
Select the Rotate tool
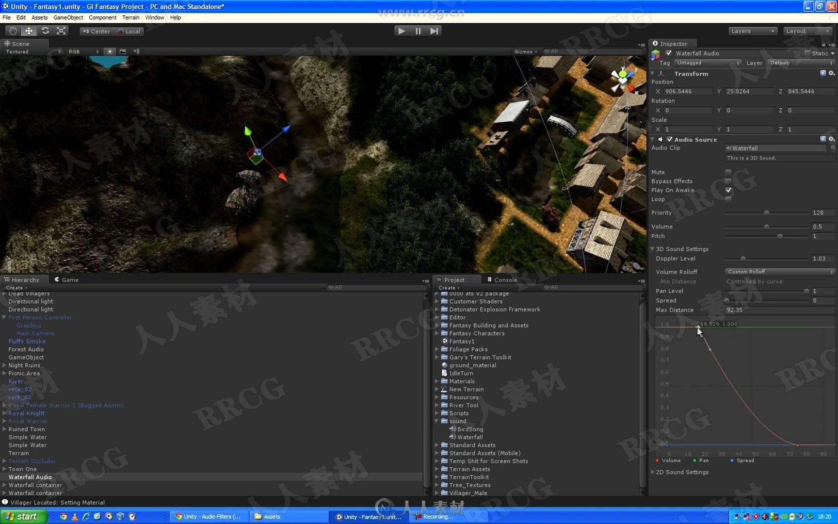coord(45,31)
